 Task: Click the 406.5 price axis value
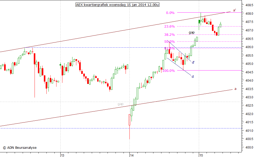(x=249, y=39)
